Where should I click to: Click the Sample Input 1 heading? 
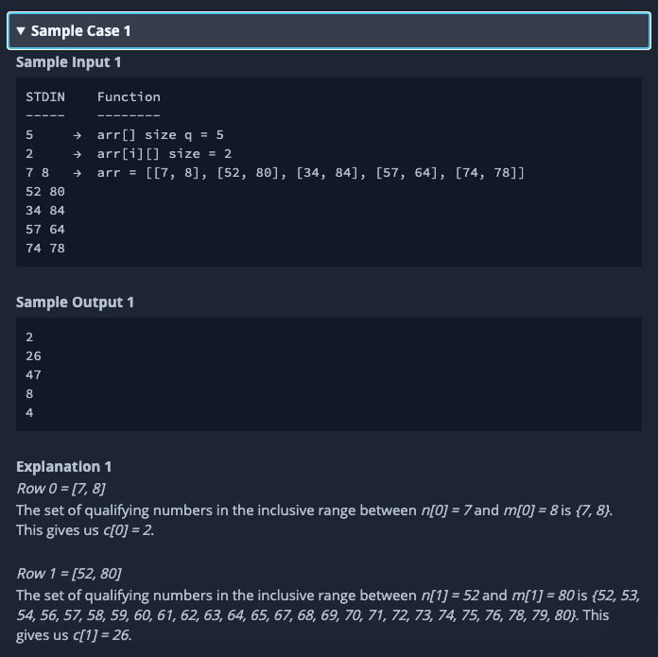click(x=69, y=62)
